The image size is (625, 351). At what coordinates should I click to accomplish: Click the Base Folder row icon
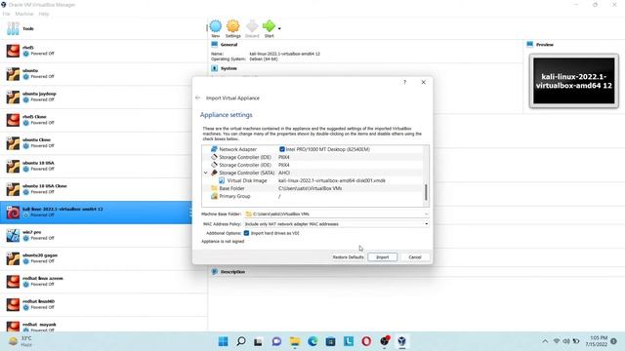pyautogui.click(x=214, y=188)
